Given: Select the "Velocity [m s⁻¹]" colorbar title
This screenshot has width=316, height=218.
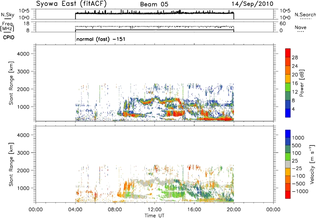Looking at the screenshot, I should coord(312,164).
